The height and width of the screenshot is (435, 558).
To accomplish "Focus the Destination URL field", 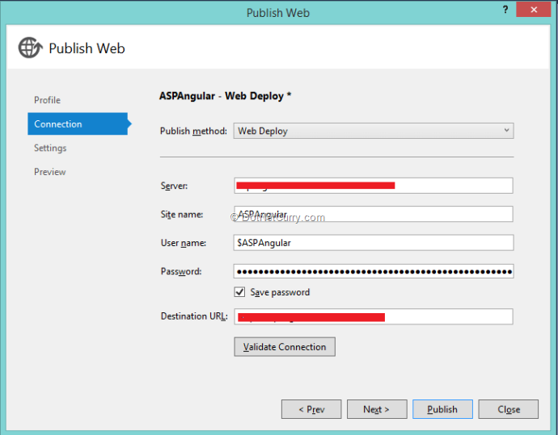I will (x=448, y=316).
